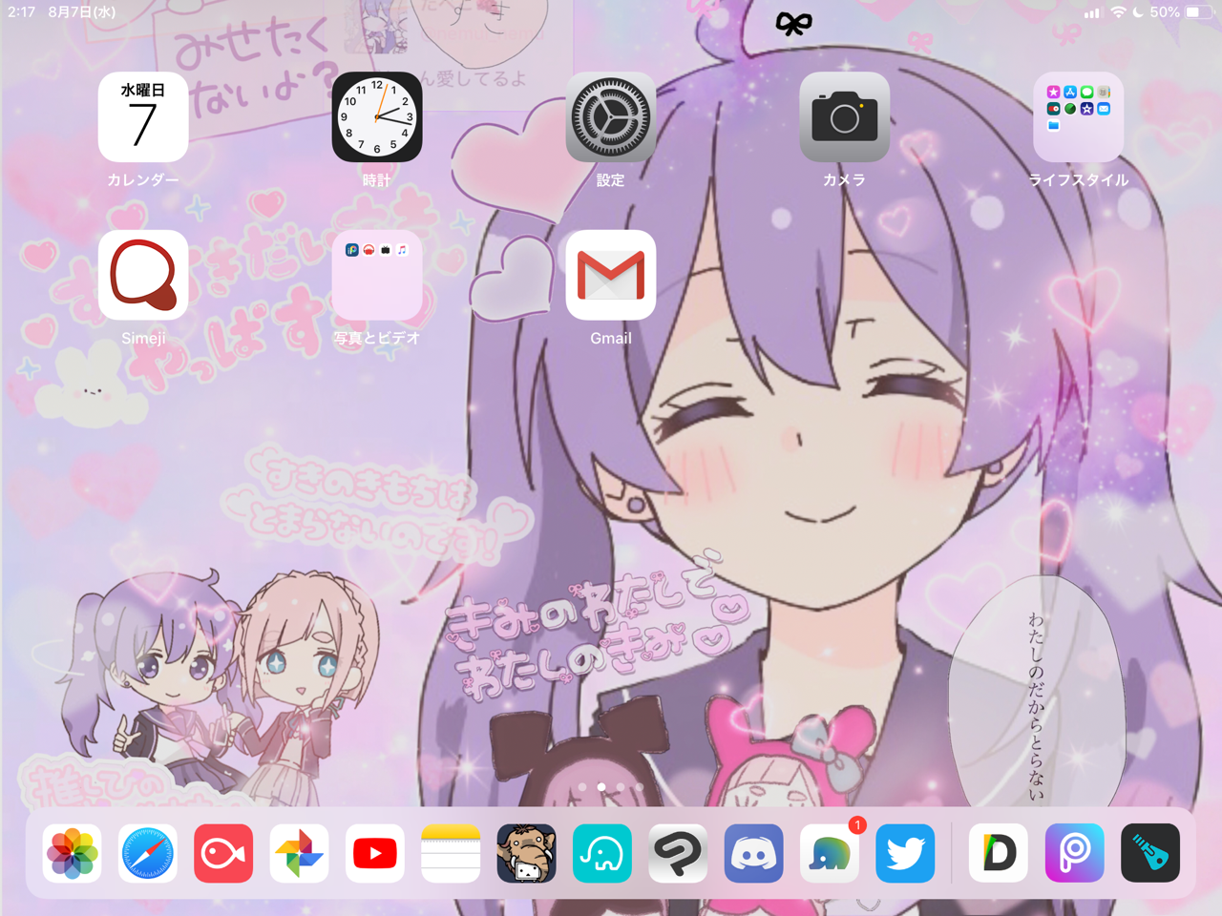Launch Safari from the dock
The height and width of the screenshot is (916, 1222).
click(148, 853)
